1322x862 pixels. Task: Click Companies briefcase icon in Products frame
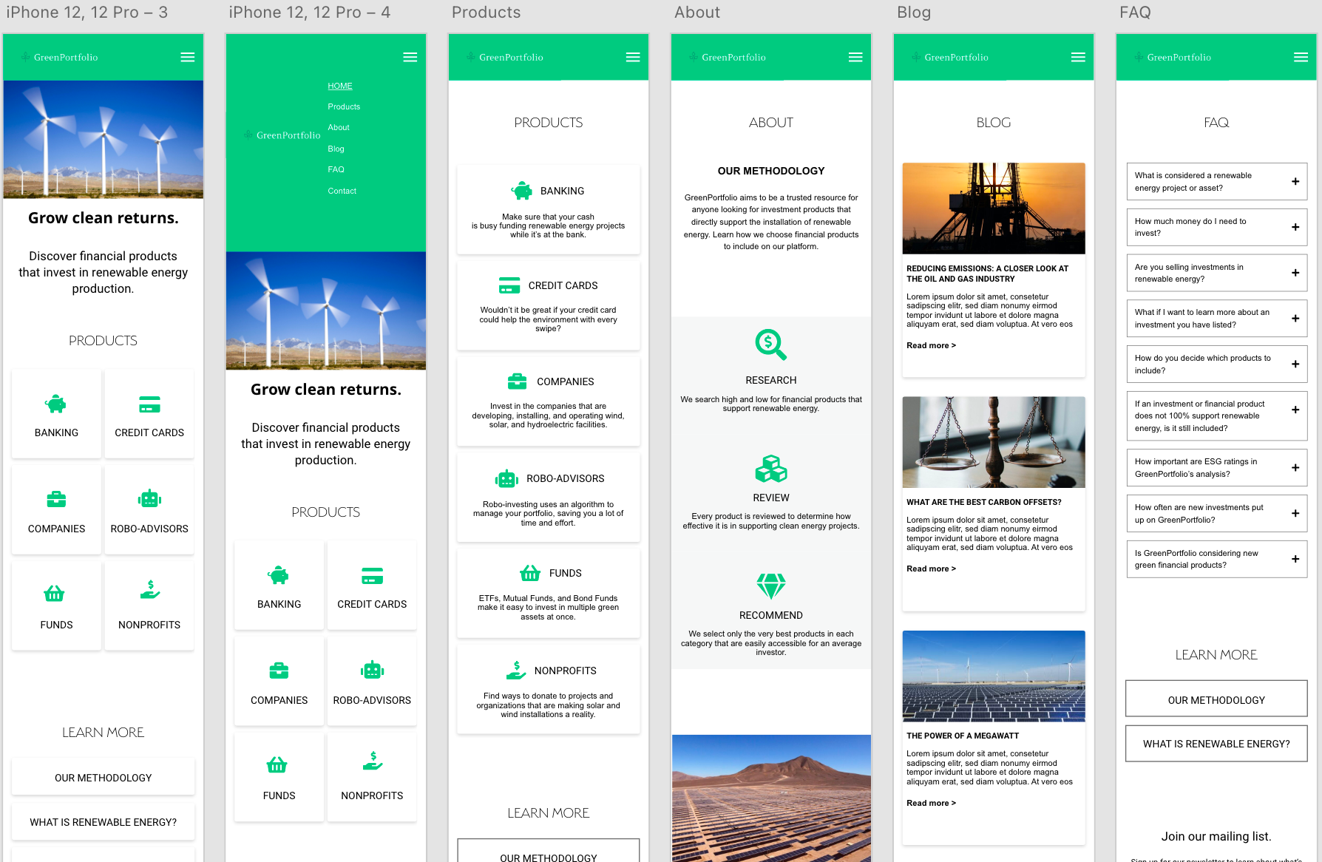tap(517, 381)
